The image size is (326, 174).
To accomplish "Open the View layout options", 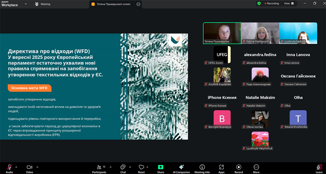I will 289,4.
